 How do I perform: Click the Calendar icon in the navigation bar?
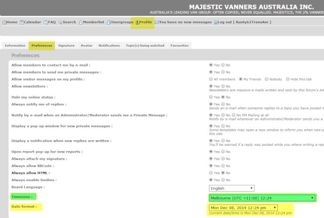[22, 22]
